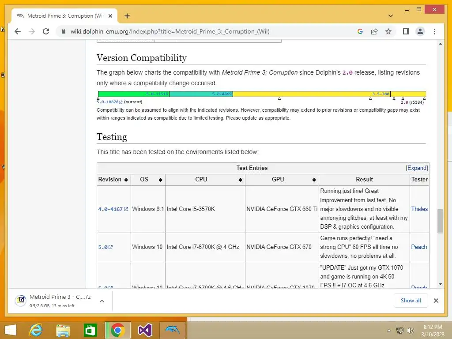Click the scroll up arrow of page
The image size is (452, 339).
(440, 44)
